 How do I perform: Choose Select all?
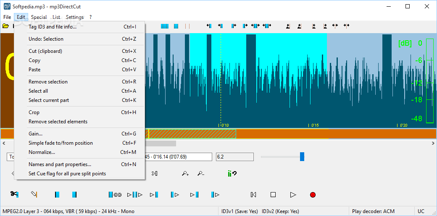[x=80, y=91]
